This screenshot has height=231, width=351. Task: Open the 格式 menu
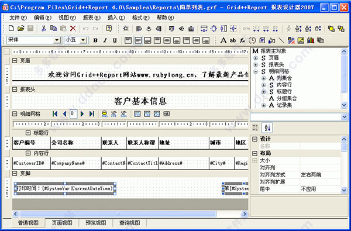click(140, 18)
